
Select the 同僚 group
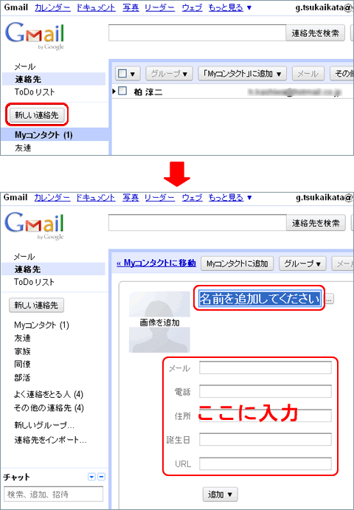coord(22,365)
